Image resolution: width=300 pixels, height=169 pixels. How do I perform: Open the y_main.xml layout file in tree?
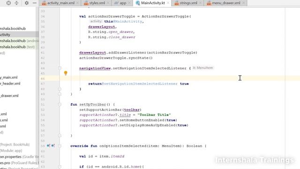pos(9,77)
